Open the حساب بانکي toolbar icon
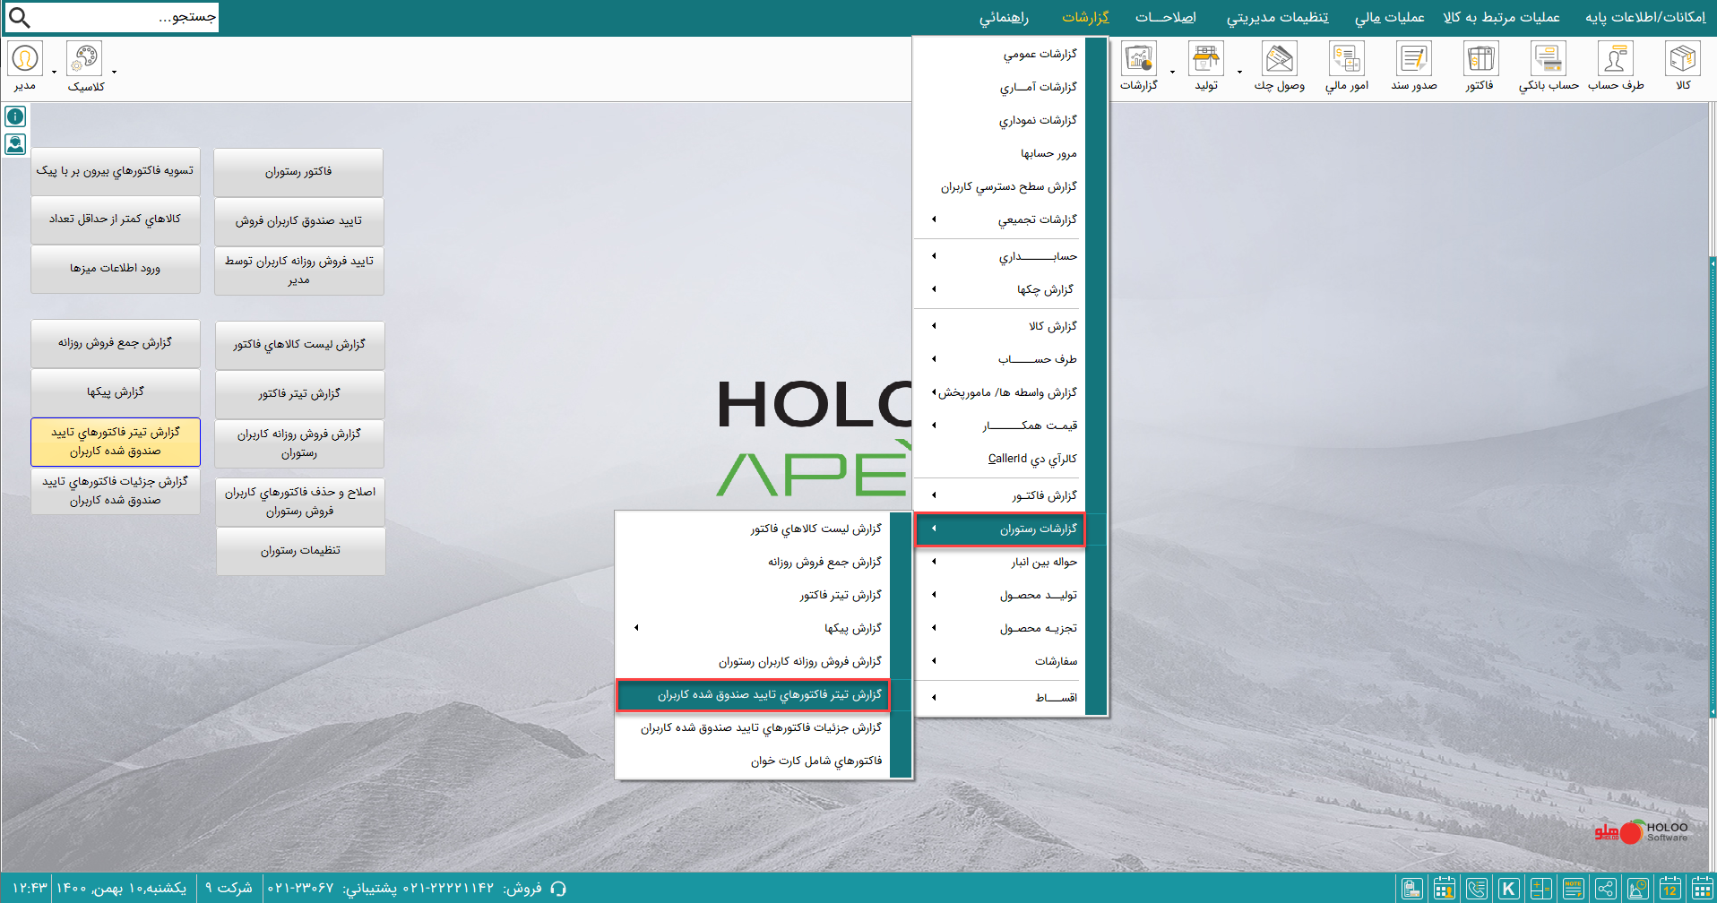This screenshot has height=903, width=1717. (1548, 59)
